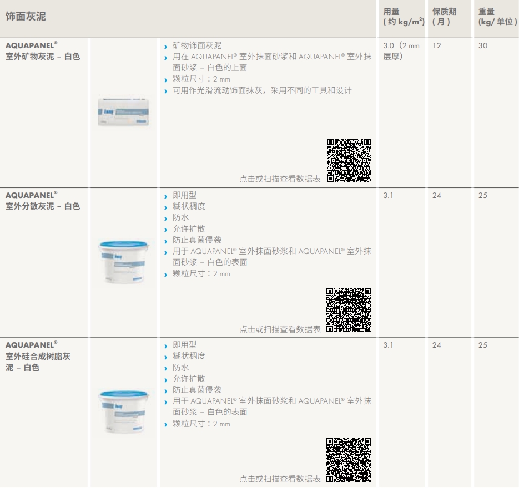Select 允许扩散 in 室外分散灰泥 row
Screen dimensions: 519x488
(189, 229)
